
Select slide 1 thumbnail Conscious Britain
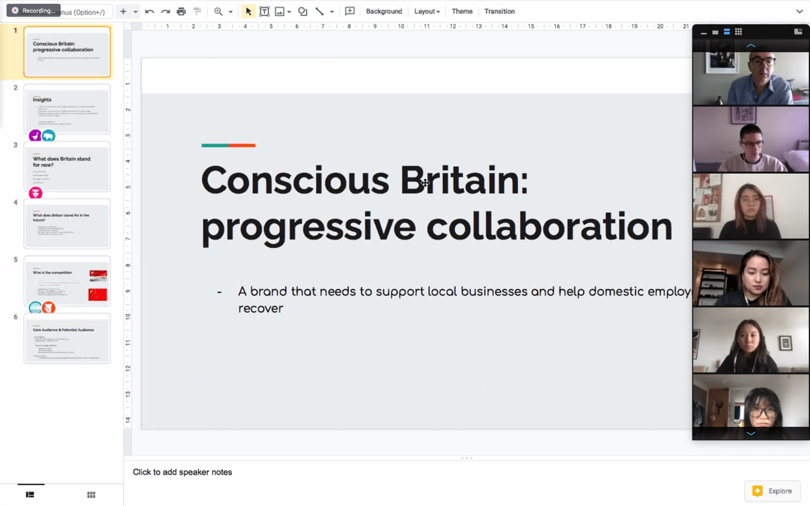(x=67, y=52)
